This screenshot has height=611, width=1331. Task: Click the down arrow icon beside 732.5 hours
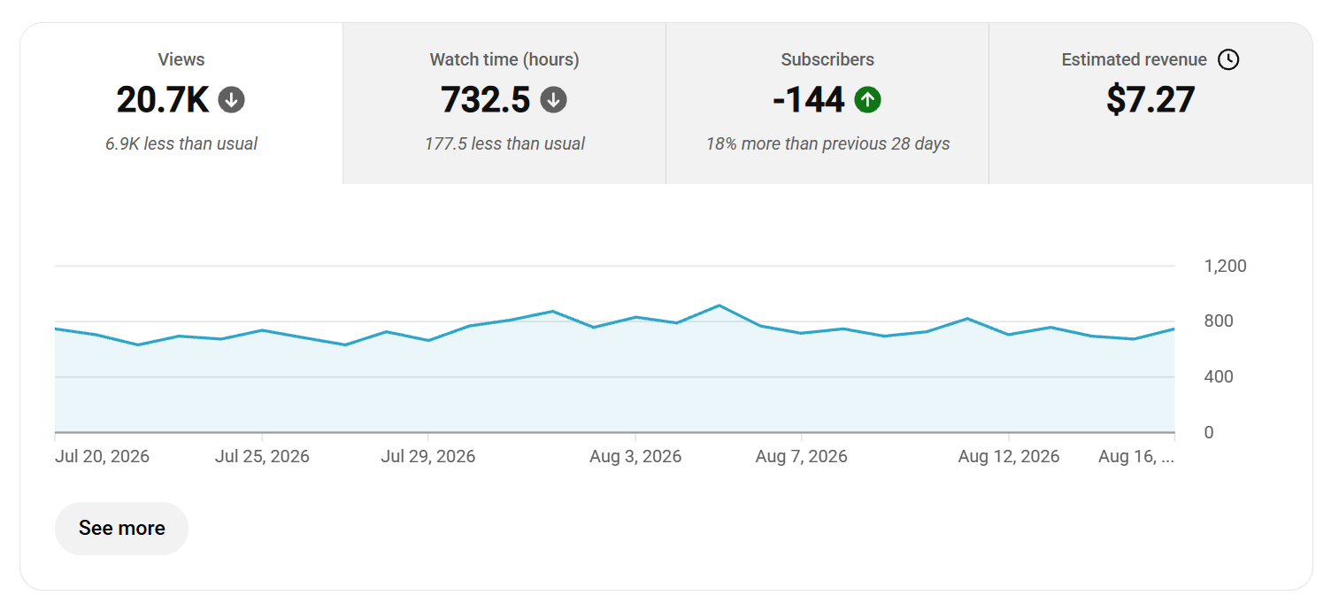tap(554, 100)
